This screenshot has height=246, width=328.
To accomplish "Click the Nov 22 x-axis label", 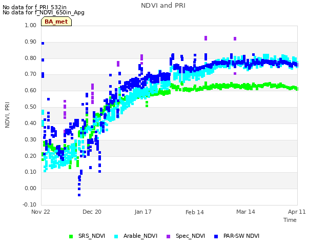I will [40, 212].
